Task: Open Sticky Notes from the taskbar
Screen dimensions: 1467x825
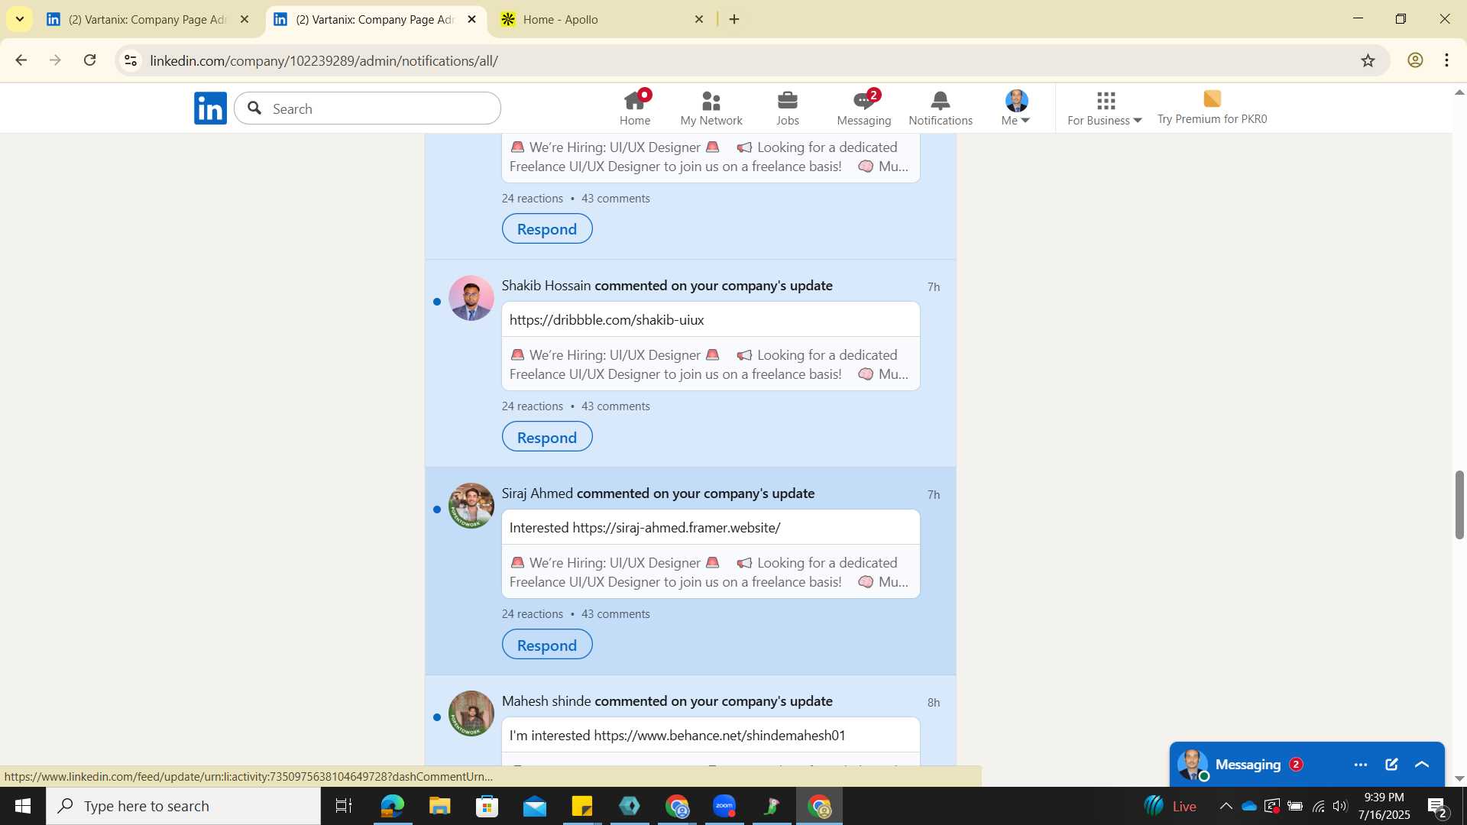Action: point(582,806)
